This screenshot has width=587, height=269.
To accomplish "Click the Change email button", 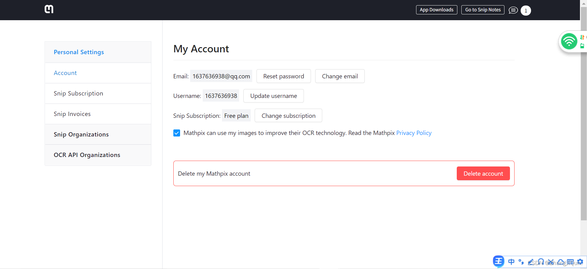I will click(x=340, y=76).
